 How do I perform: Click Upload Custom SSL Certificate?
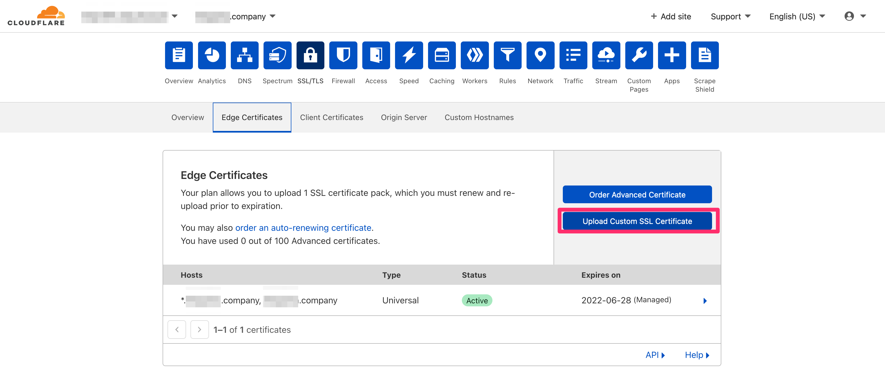(x=637, y=221)
